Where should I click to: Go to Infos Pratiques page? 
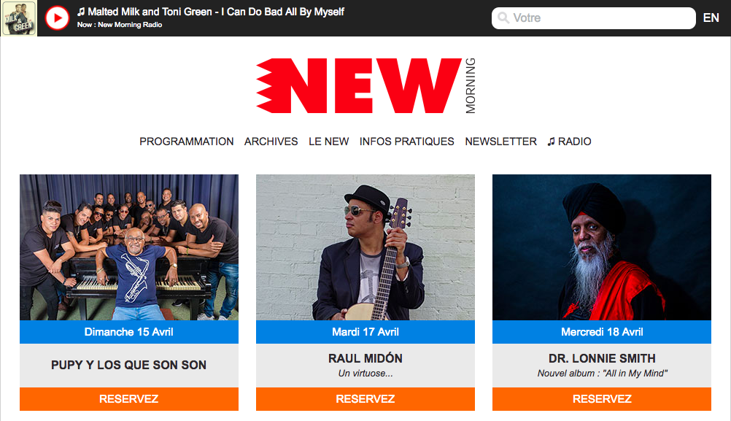pos(406,142)
